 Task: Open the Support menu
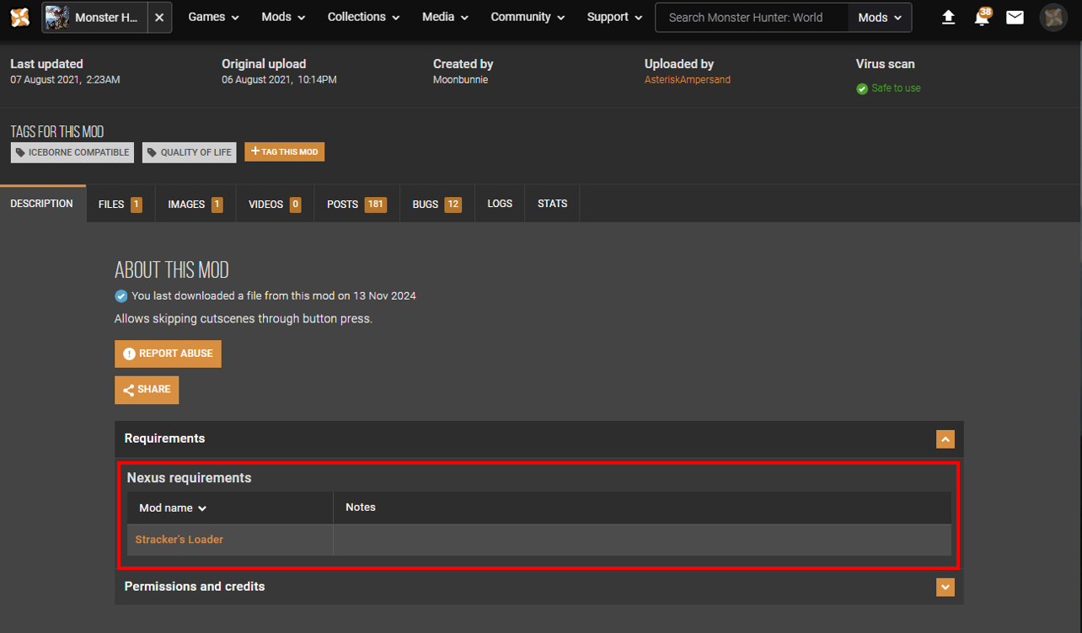click(614, 17)
